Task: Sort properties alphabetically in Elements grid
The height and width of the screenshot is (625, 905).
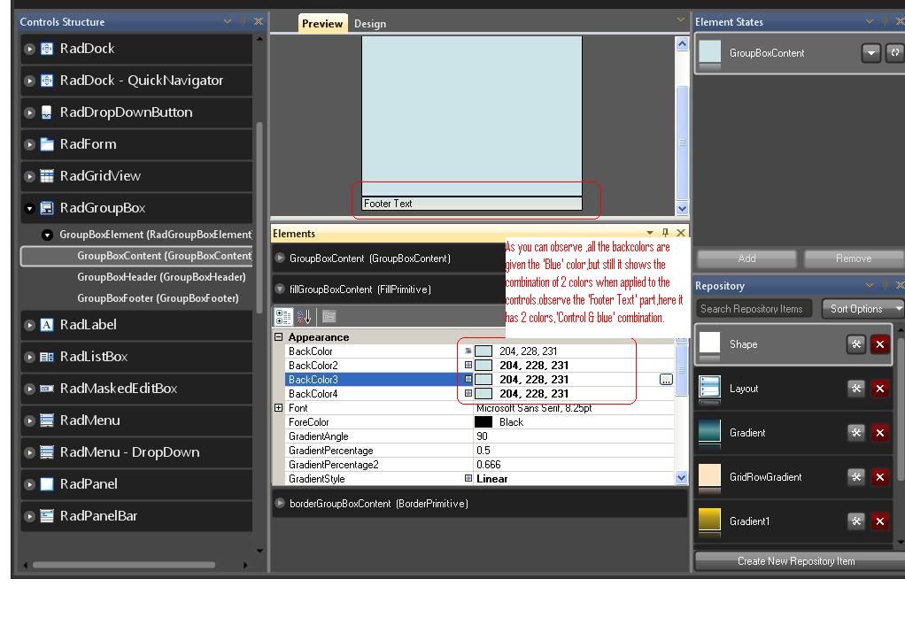Action: click(304, 317)
